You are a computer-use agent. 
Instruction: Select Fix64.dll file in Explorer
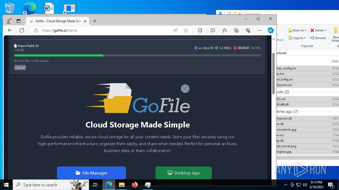(283, 104)
